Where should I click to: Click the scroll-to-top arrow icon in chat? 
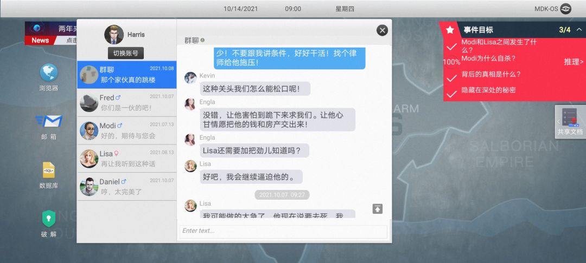coord(378,209)
